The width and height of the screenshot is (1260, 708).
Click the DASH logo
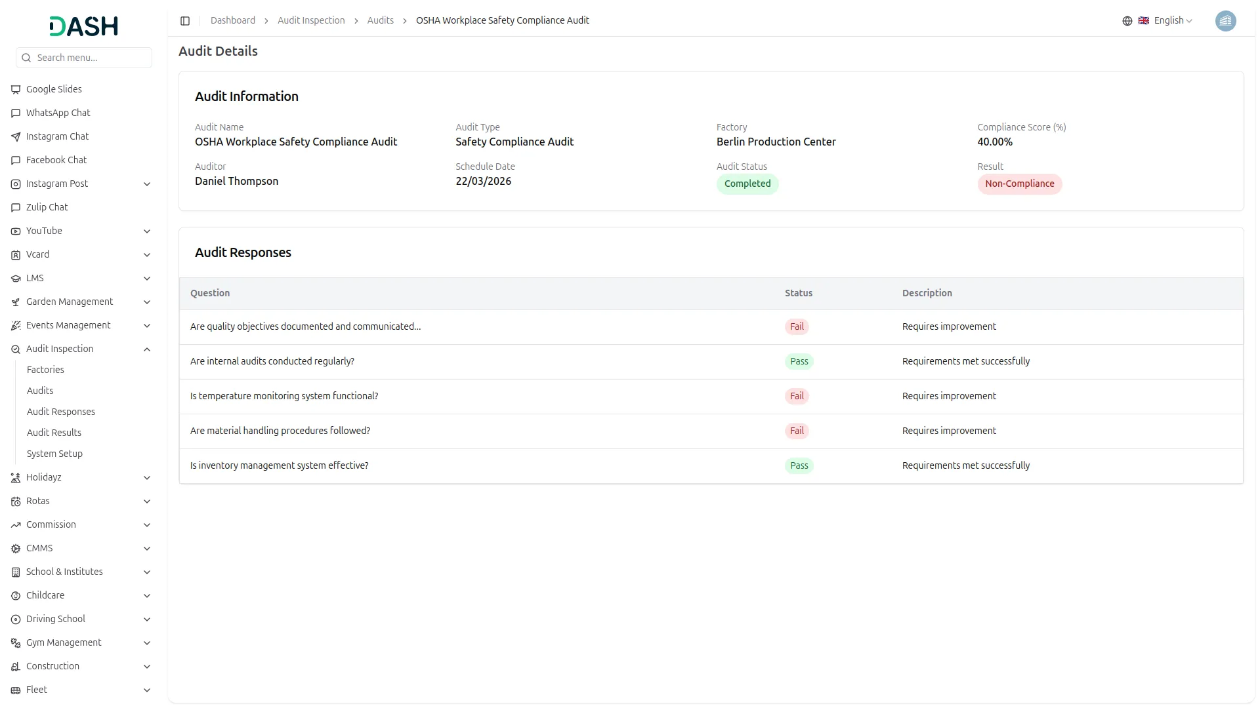click(x=83, y=26)
